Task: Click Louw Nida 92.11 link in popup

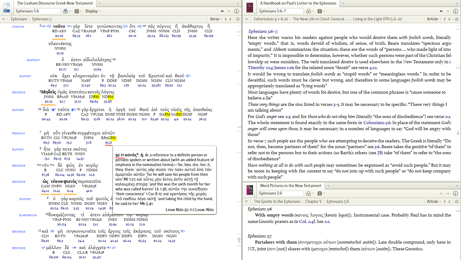Action: (179, 210)
